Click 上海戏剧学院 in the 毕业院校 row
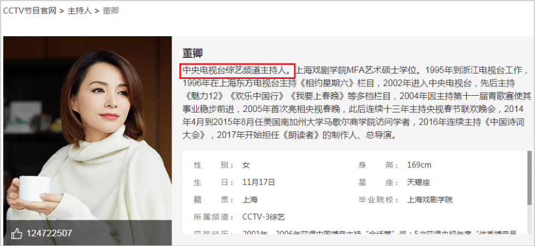The height and width of the screenshot is (246, 535). 430,200
